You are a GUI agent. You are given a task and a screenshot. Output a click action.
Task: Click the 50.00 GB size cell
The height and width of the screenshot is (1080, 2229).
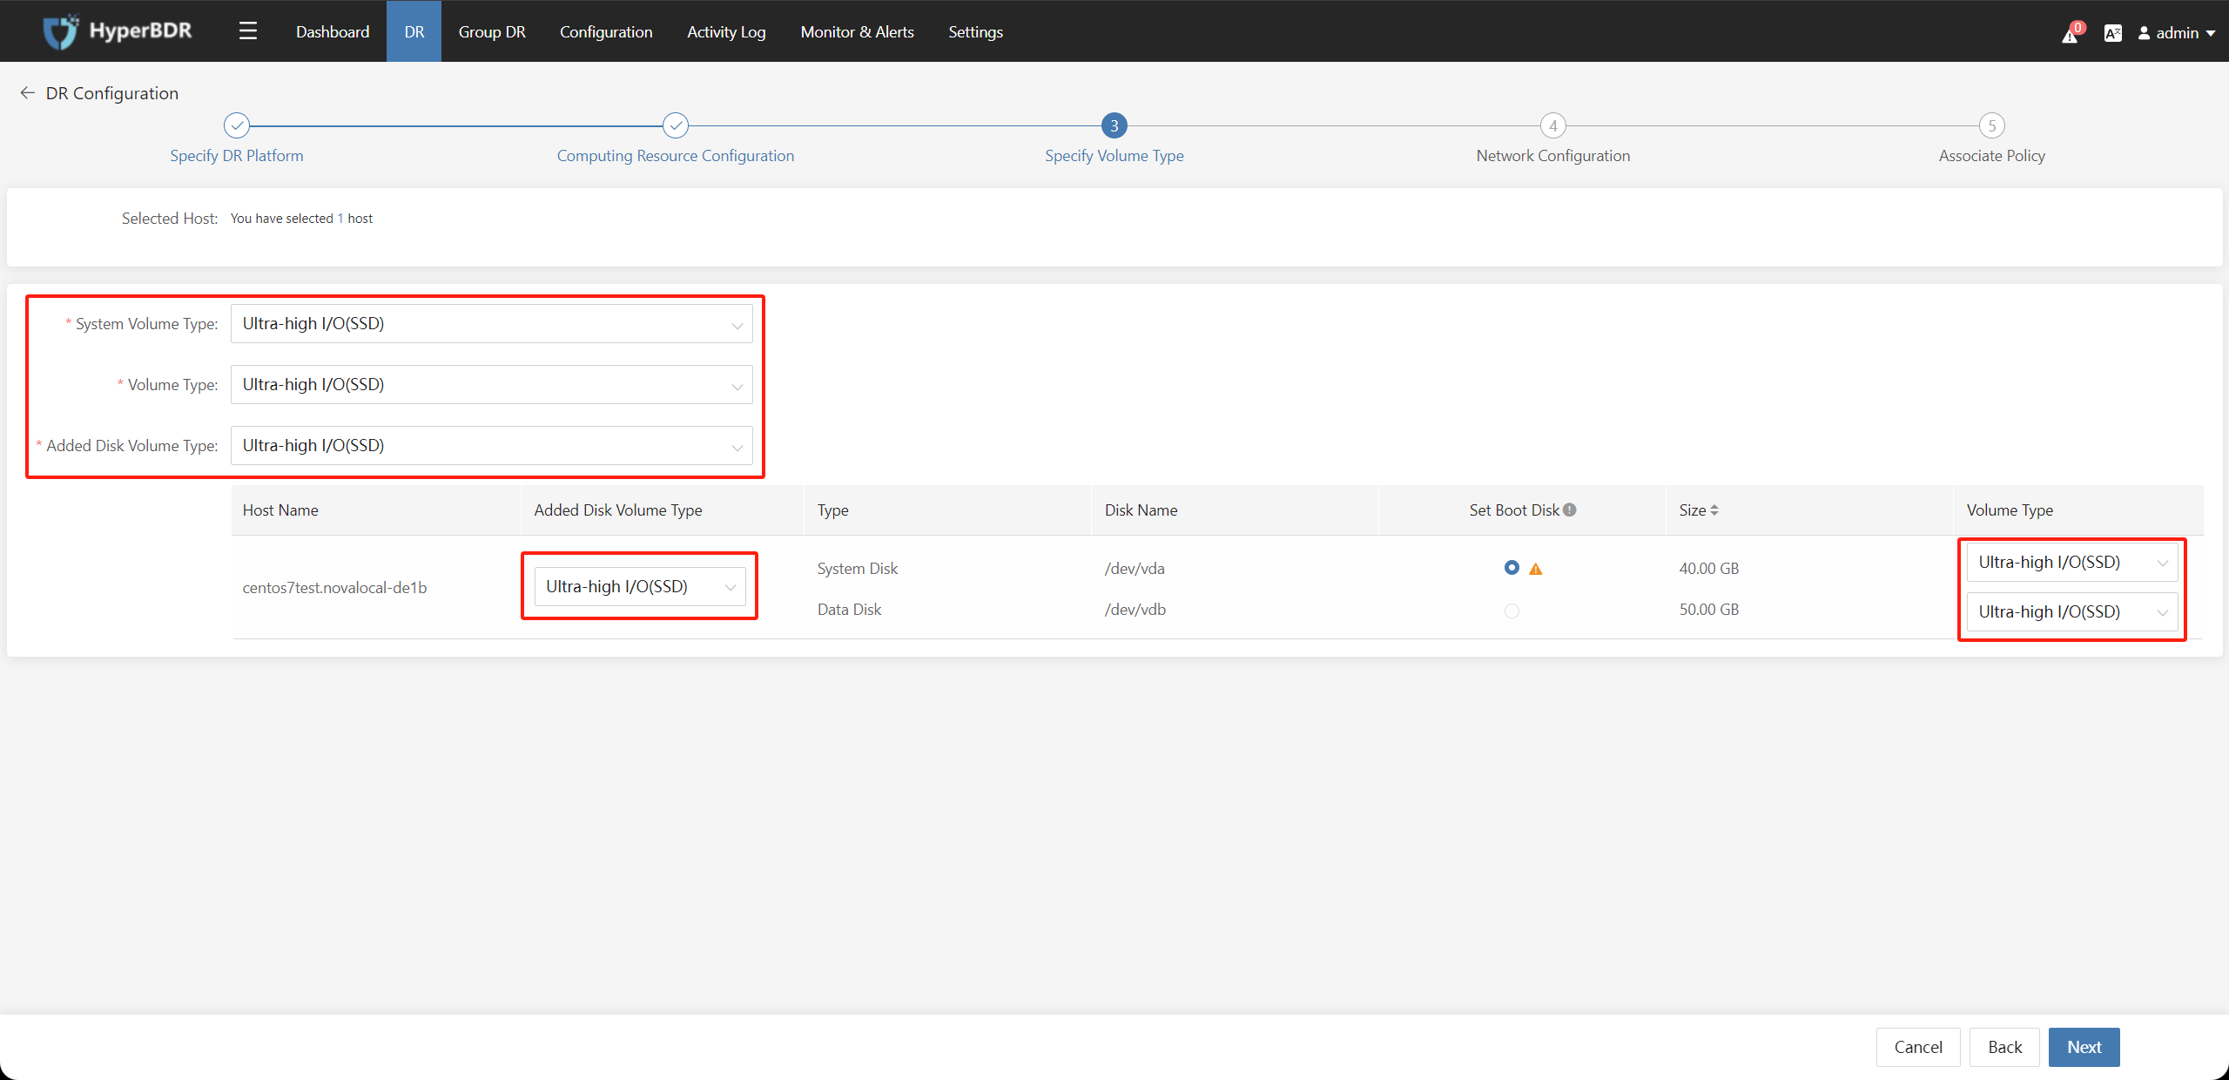tap(1709, 610)
